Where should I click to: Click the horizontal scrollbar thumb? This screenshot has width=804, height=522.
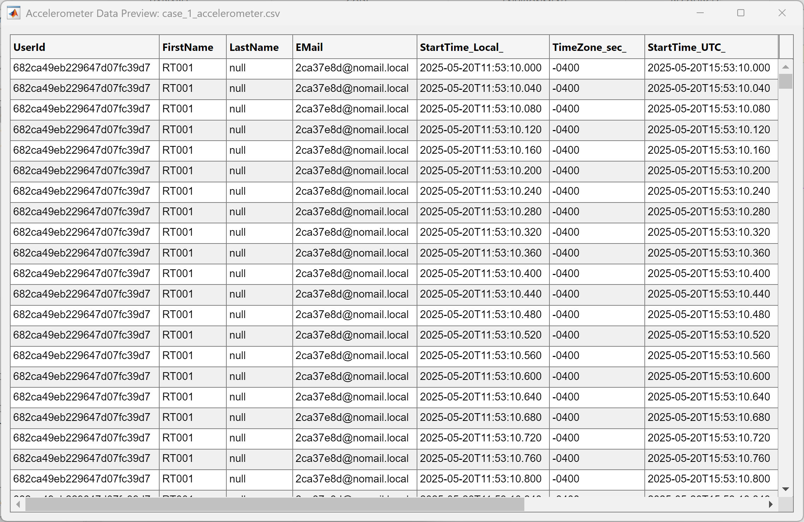[x=275, y=505]
